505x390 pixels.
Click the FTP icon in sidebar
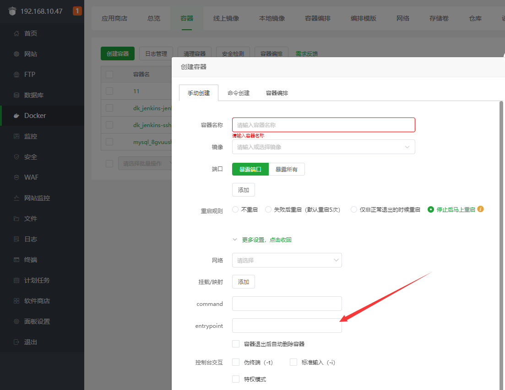(16, 75)
